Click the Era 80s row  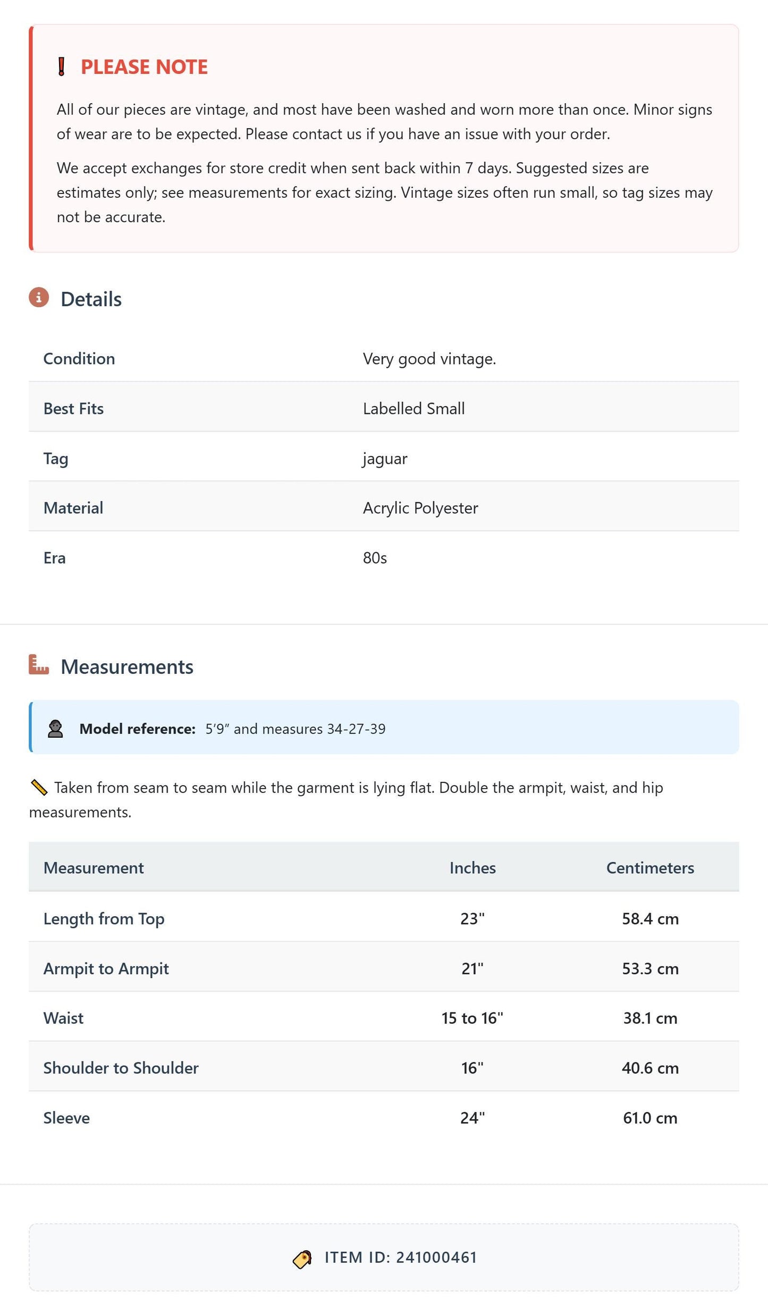click(x=384, y=558)
